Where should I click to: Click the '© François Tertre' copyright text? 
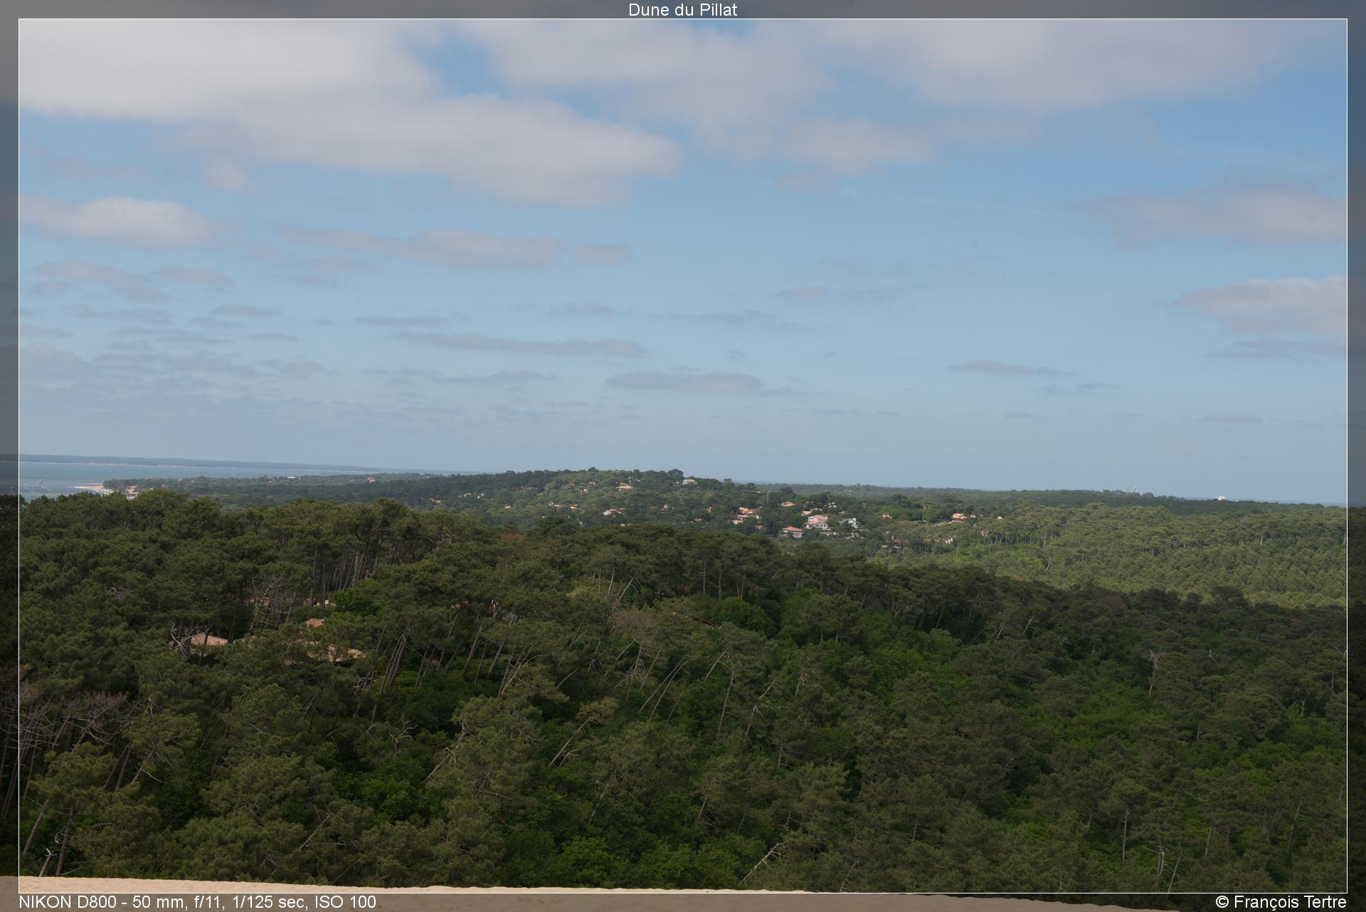pos(1281,902)
